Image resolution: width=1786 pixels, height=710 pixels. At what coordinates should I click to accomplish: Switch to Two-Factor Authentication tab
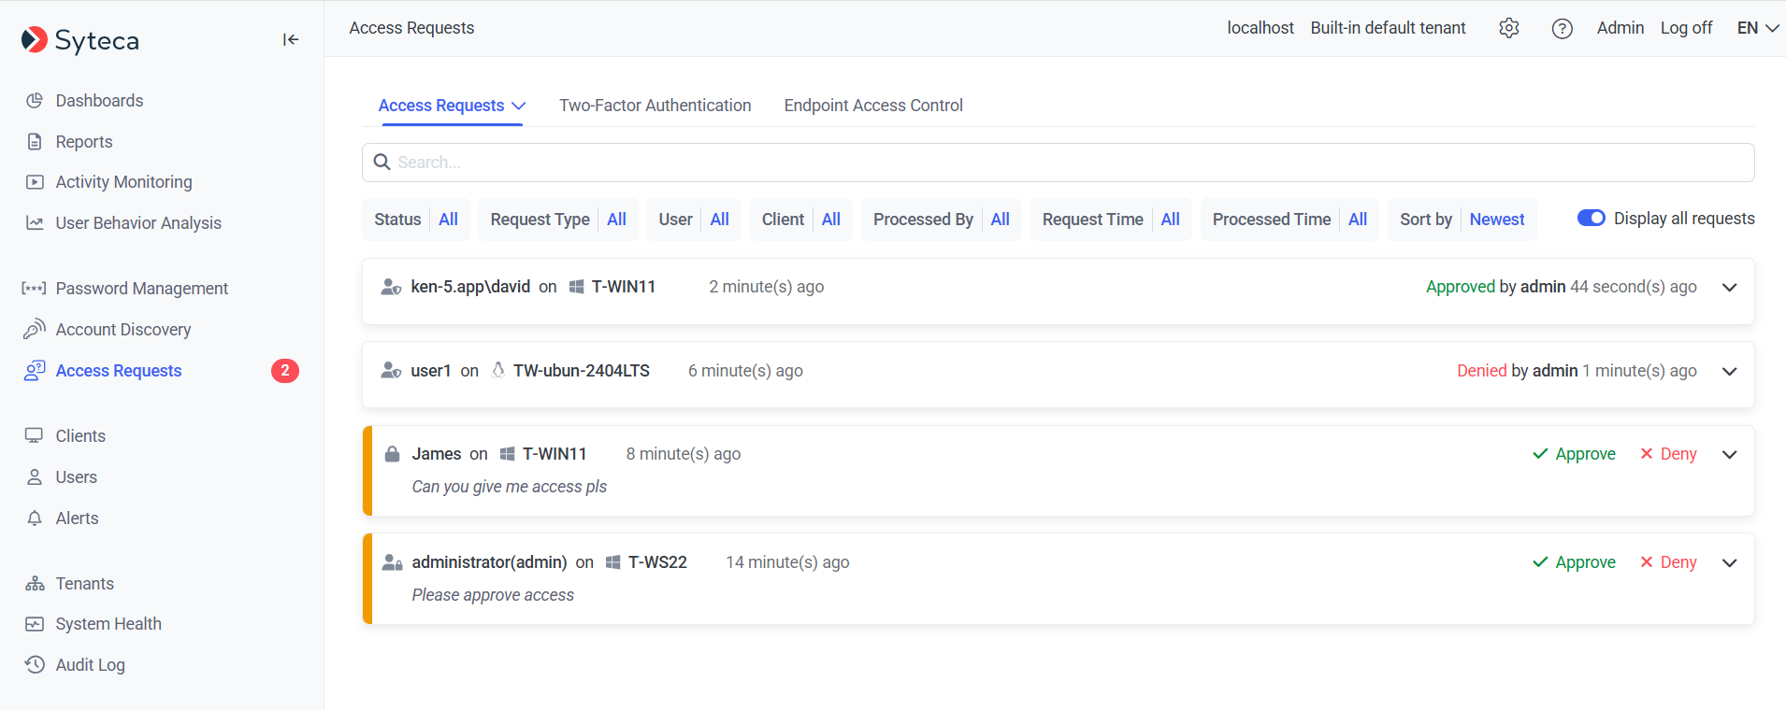click(x=655, y=106)
